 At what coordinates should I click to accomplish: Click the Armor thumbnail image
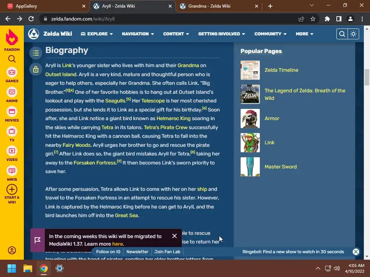point(250,118)
